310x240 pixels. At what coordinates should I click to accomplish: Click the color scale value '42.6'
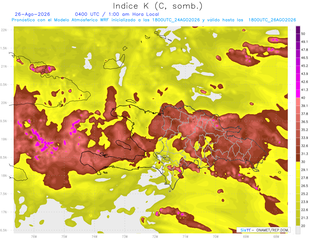(304, 82)
